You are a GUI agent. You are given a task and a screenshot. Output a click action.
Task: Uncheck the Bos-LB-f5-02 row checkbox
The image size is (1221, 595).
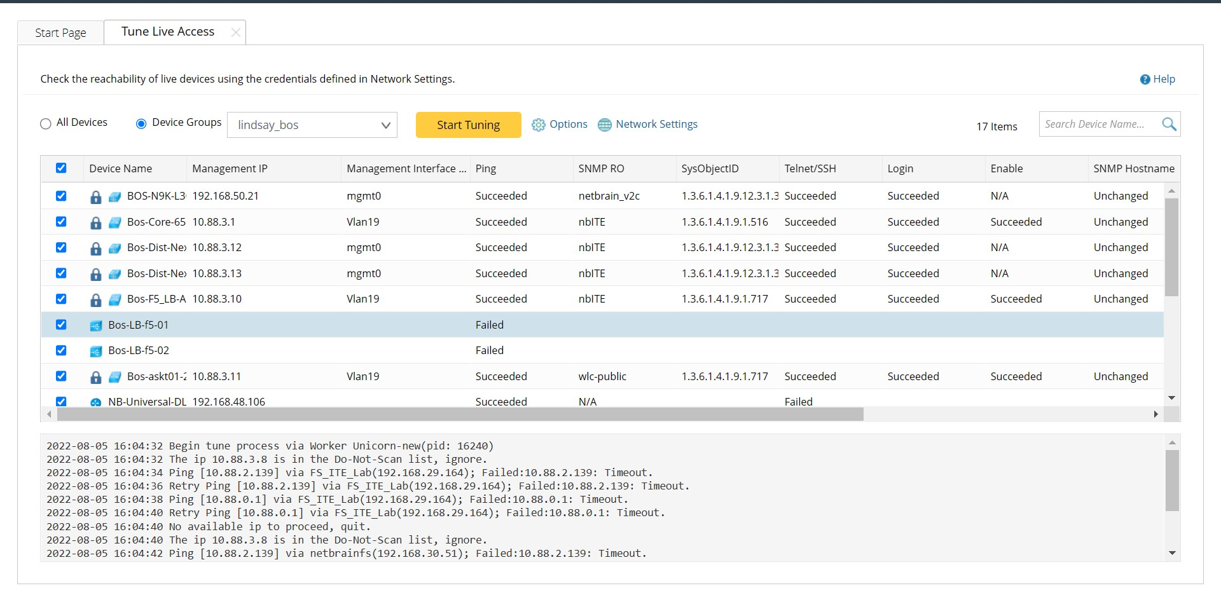(x=61, y=350)
